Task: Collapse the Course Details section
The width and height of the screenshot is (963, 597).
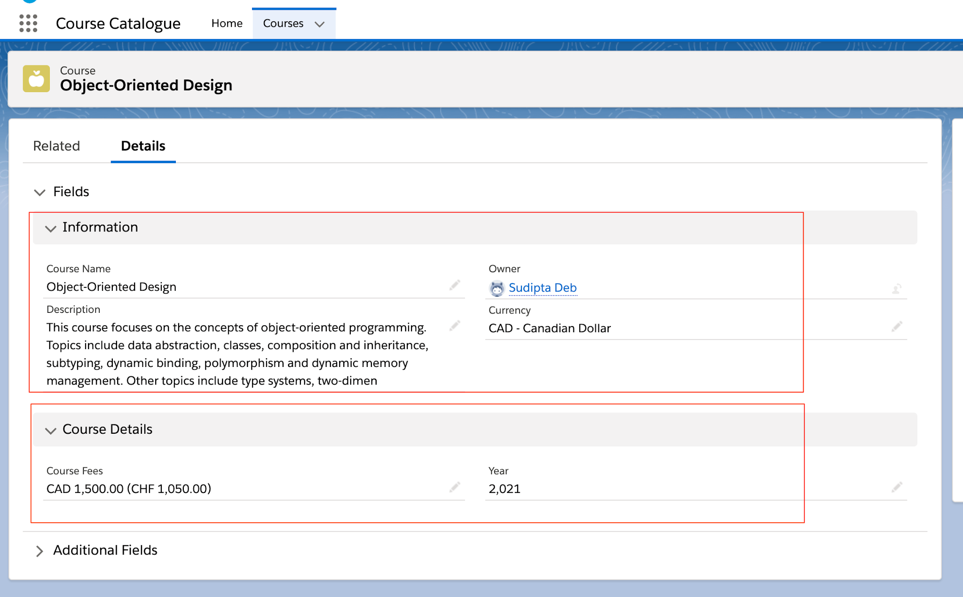Action: click(x=51, y=431)
